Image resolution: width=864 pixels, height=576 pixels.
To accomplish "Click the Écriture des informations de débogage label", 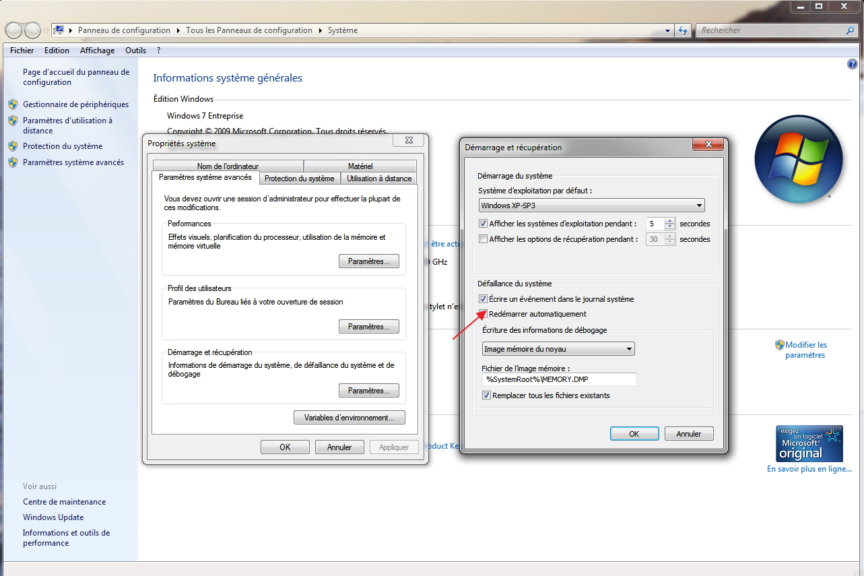I will [x=545, y=330].
